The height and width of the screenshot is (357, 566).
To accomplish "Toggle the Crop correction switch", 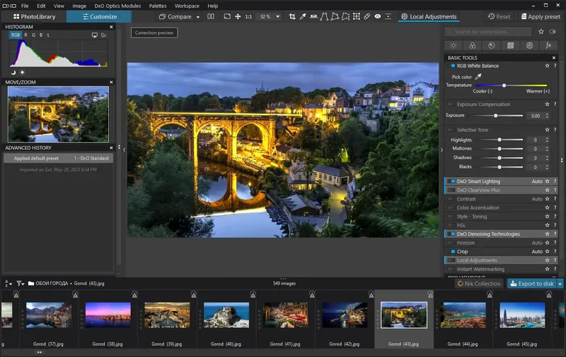I will pos(452,252).
